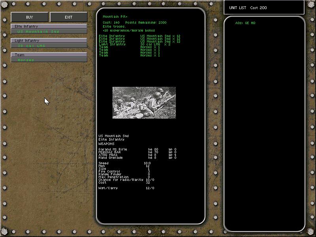Choose US Mountain Sqd under the Elite Infantry category bar
Viewport: 316px width, 237px height.
[49, 32]
